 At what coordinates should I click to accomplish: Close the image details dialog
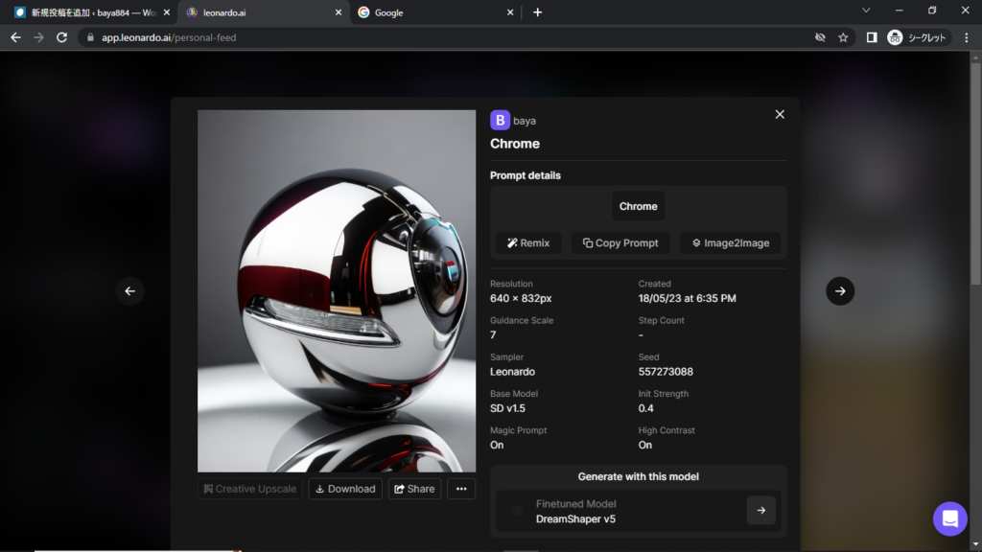(x=780, y=114)
